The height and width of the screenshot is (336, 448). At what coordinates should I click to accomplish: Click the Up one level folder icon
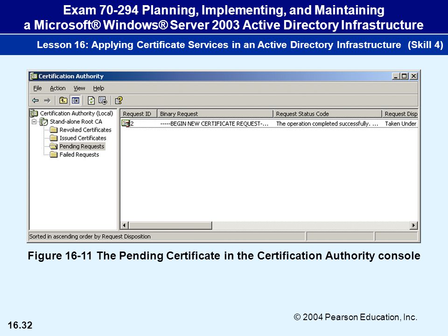[x=63, y=100]
